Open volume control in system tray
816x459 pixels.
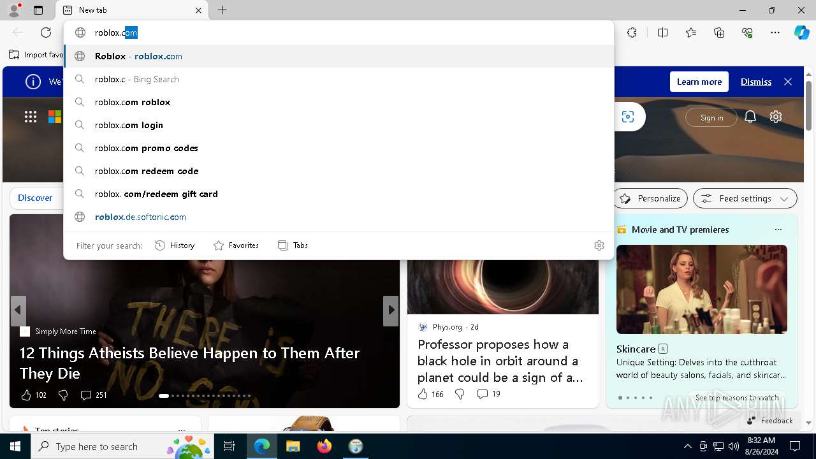pyautogui.click(x=733, y=446)
